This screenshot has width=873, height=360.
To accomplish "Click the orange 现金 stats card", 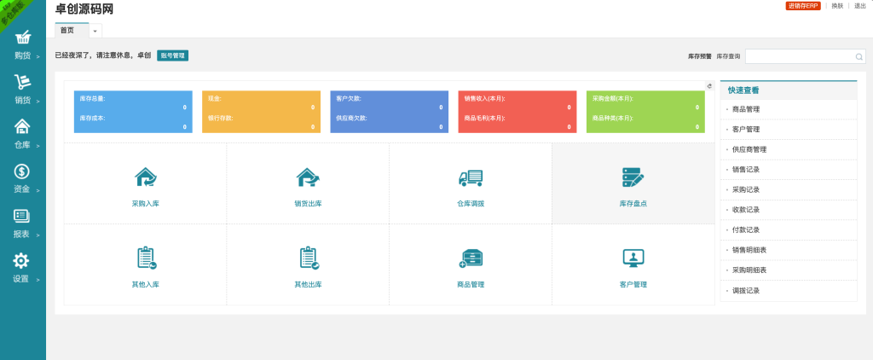I will 261,112.
